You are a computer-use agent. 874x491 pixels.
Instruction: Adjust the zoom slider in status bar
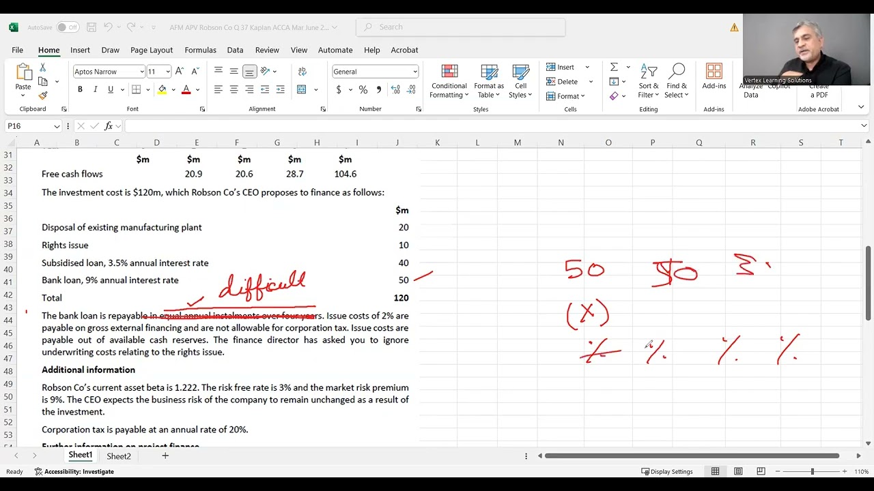812,471
